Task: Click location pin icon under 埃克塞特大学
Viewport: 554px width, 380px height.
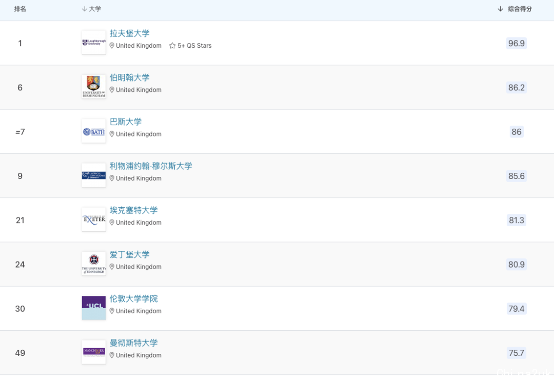Action: point(112,223)
